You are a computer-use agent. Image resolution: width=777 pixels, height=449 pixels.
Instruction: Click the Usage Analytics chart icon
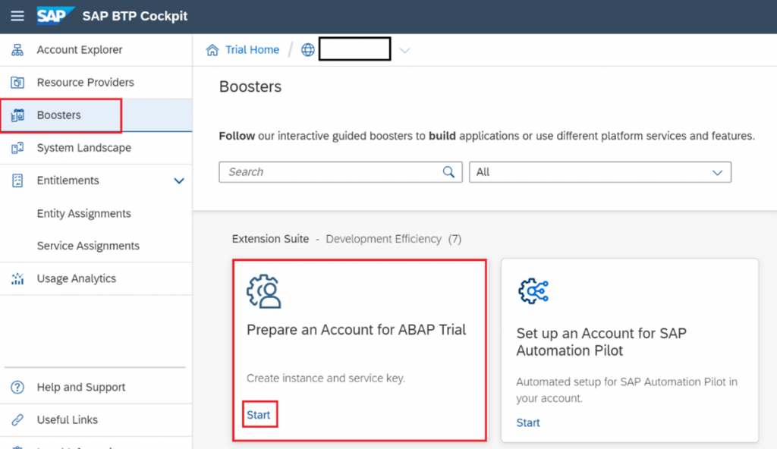(x=17, y=278)
